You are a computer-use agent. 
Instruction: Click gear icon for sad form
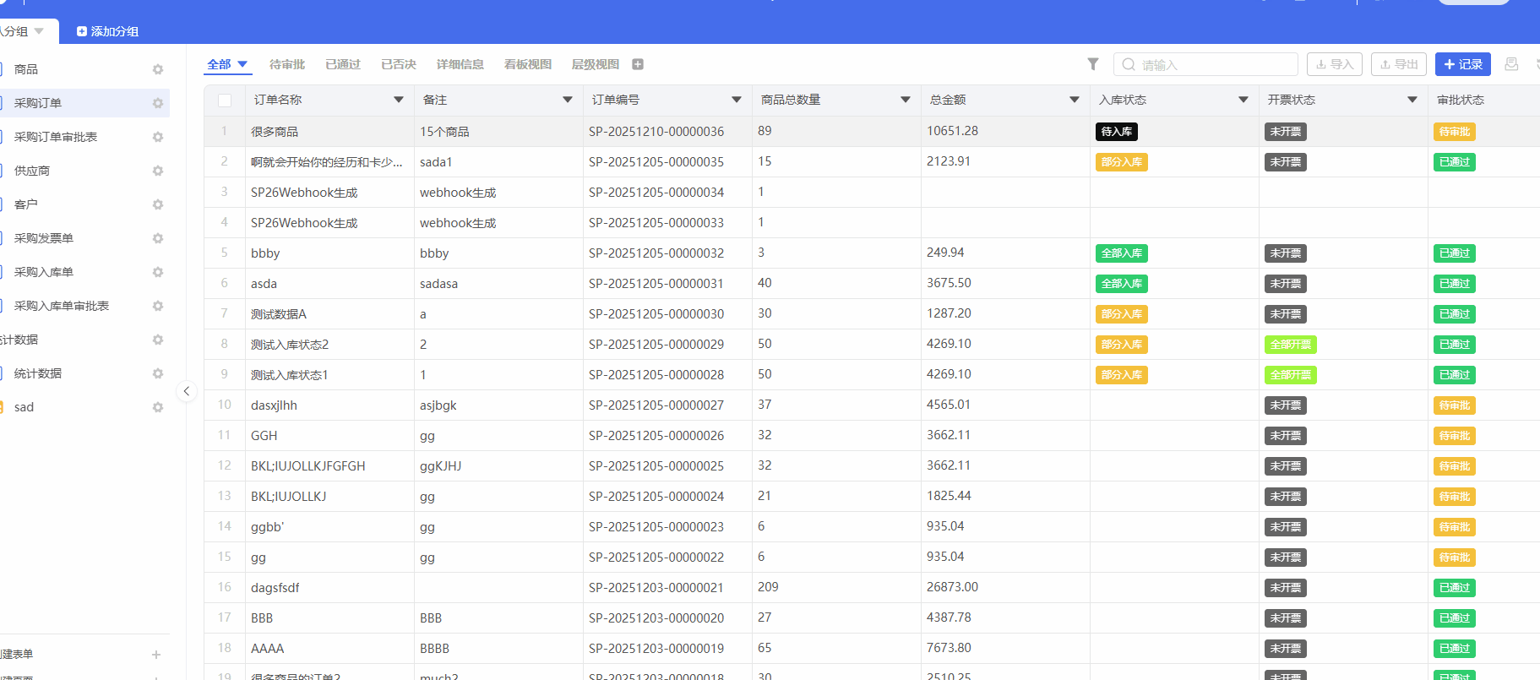tap(157, 407)
